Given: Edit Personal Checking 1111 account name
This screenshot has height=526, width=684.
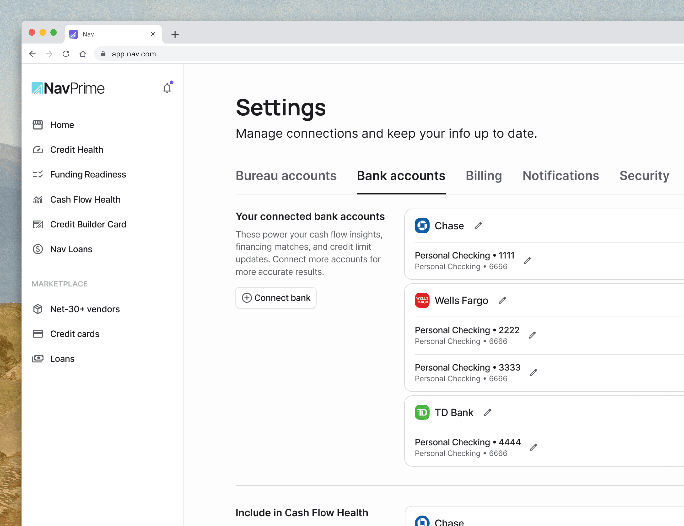Looking at the screenshot, I should click(527, 261).
